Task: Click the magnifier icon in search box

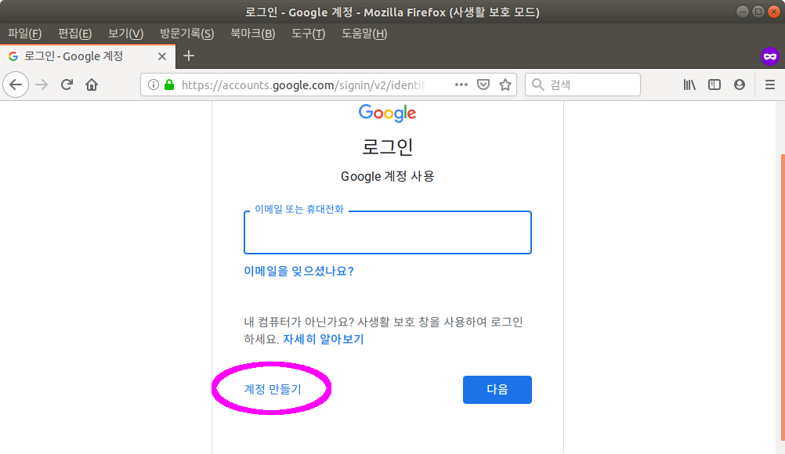Action: (537, 85)
